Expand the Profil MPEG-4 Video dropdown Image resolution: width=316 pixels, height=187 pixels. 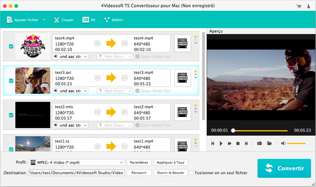click(122, 163)
